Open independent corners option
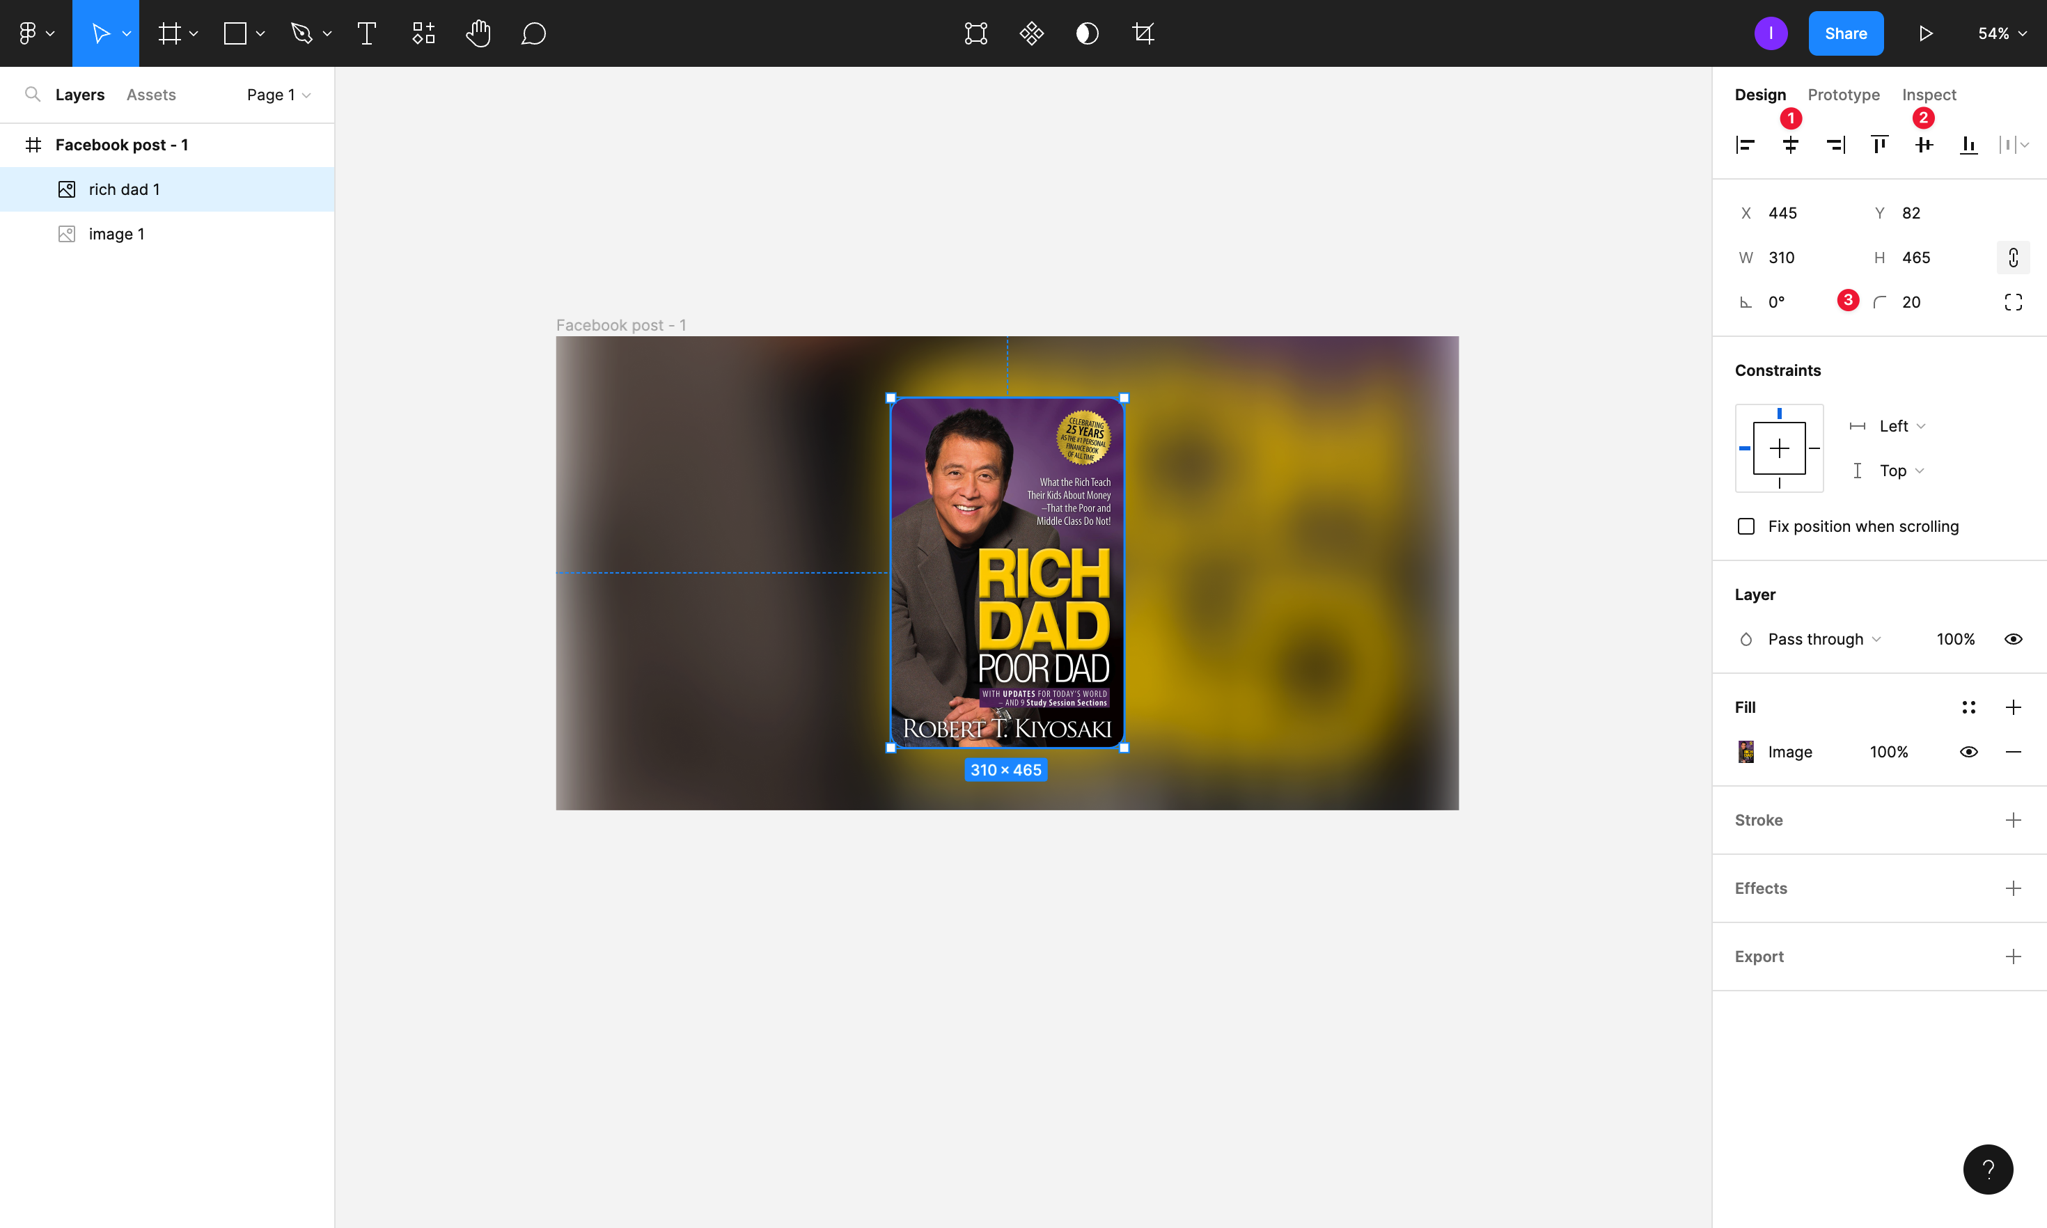 [x=2014, y=302]
